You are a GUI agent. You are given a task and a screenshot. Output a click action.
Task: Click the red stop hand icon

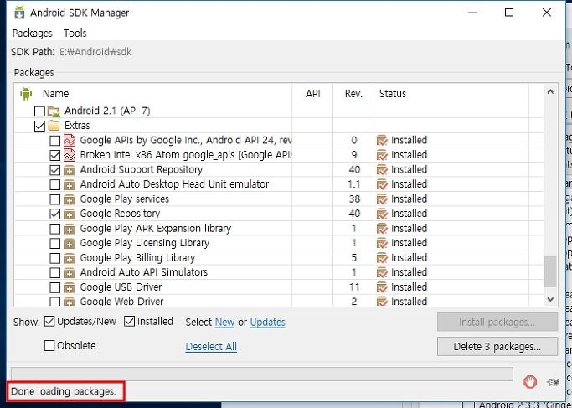point(529,382)
